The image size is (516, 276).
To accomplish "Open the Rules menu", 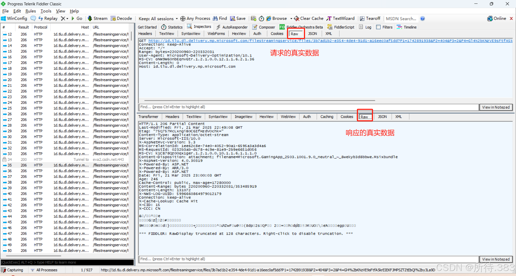I will (31, 11).
